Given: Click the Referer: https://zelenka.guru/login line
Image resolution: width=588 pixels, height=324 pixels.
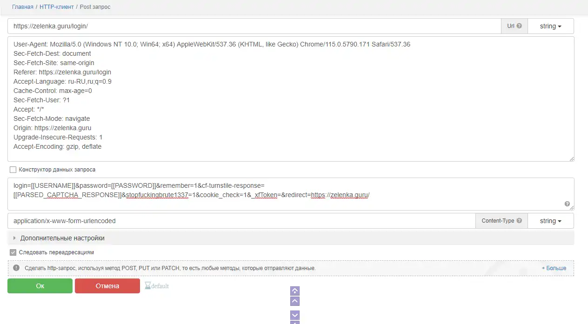Looking at the screenshot, I should 62,72.
